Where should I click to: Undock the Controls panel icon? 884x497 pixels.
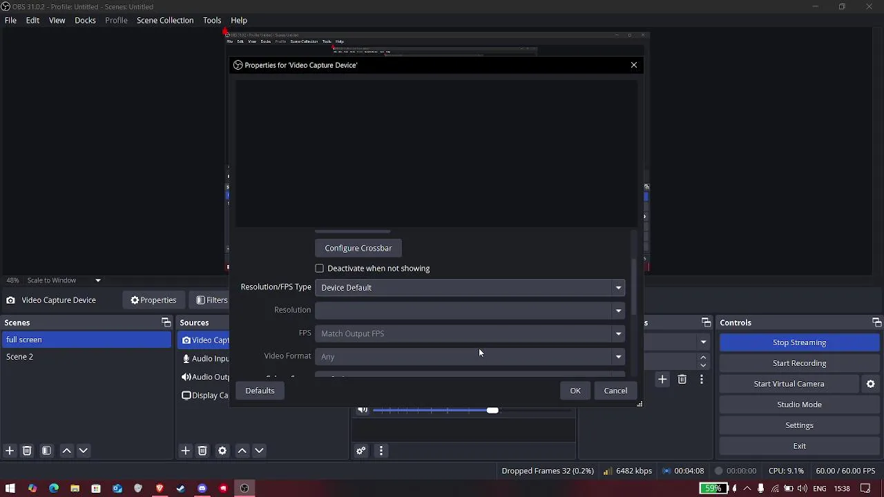coord(876,322)
